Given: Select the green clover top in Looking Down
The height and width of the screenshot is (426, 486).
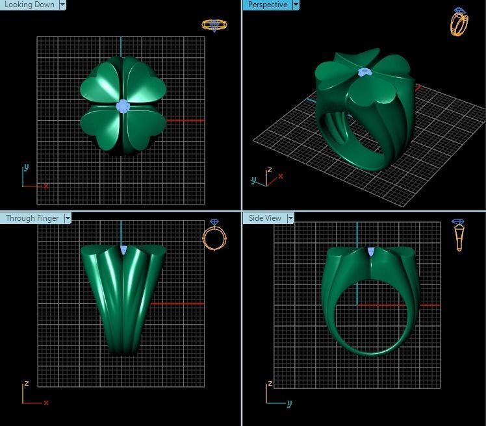Looking at the screenshot, I should coord(123,106).
